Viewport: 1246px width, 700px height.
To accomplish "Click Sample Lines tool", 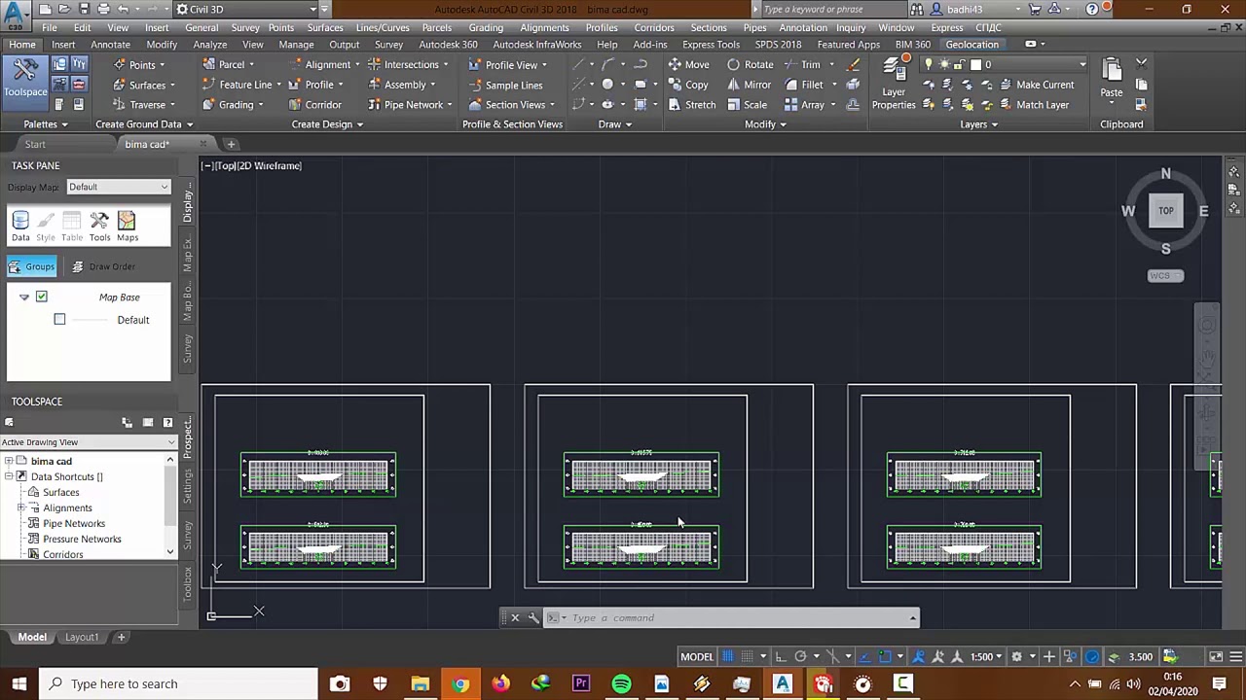I will (505, 85).
